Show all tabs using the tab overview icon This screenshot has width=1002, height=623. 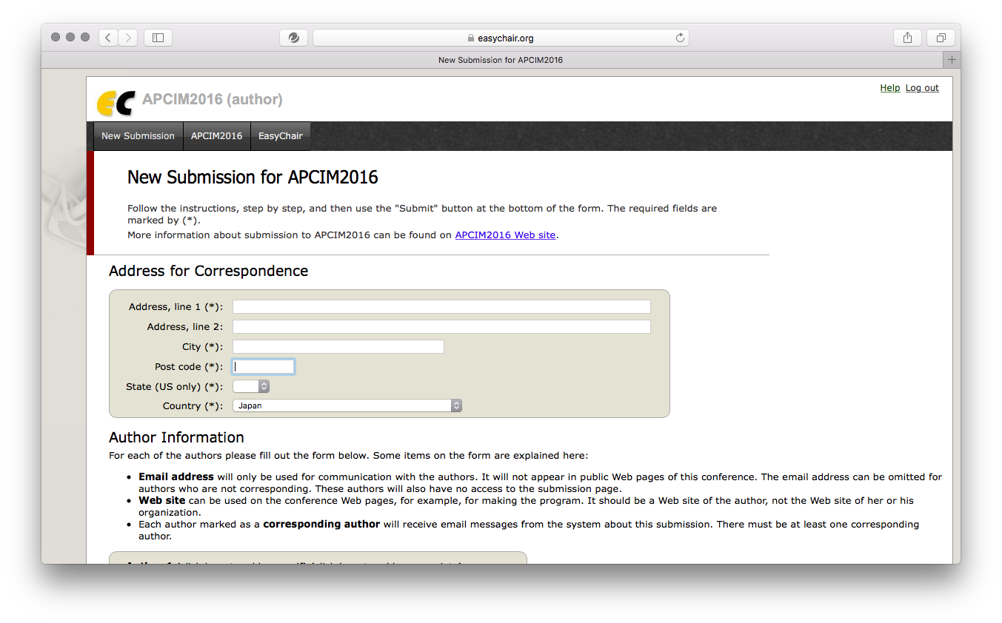click(x=941, y=38)
